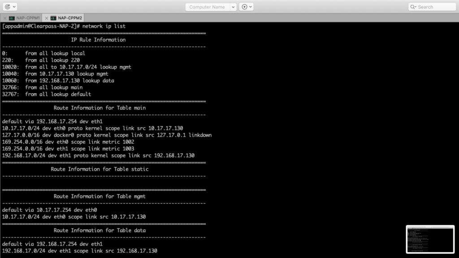Click the '192.168.17.0/24 dev eth1 scope link' line
Screen dimensions: 459x258
point(80,251)
